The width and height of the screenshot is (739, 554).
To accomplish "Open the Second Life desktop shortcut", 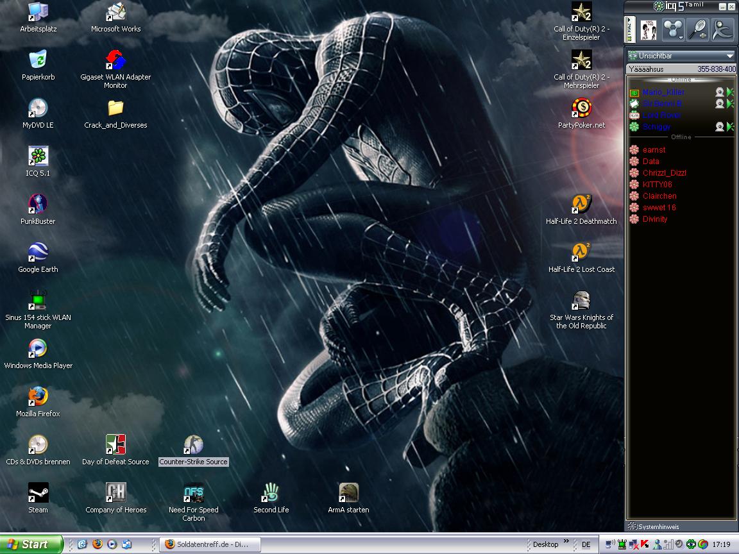I will click(x=271, y=494).
